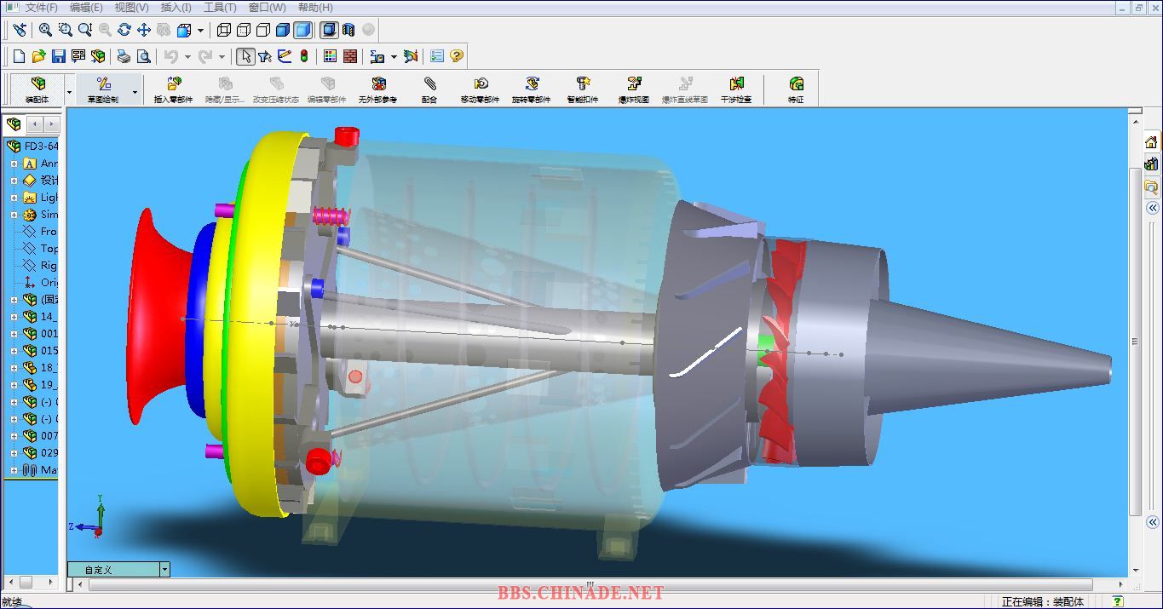
Task: Click the 特征 features toolbar button
Action: (x=796, y=89)
